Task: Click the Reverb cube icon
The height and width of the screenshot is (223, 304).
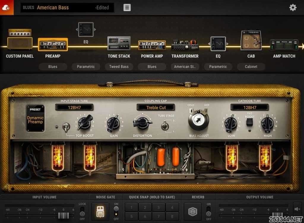Action: [x=192, y=212]
